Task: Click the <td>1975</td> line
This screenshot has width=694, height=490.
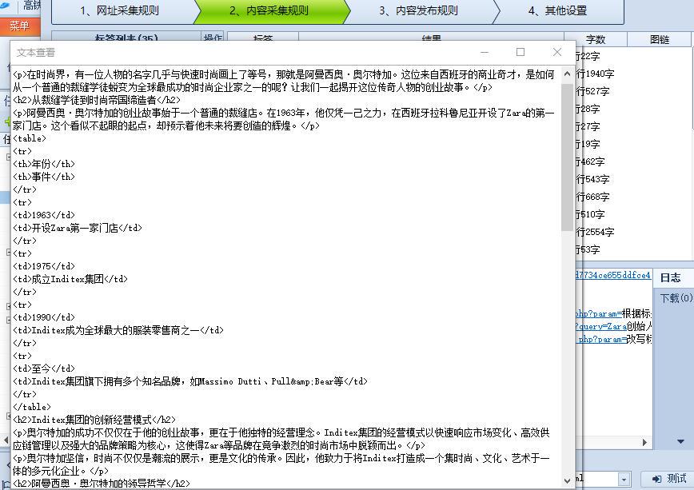Action: point(44,266)
